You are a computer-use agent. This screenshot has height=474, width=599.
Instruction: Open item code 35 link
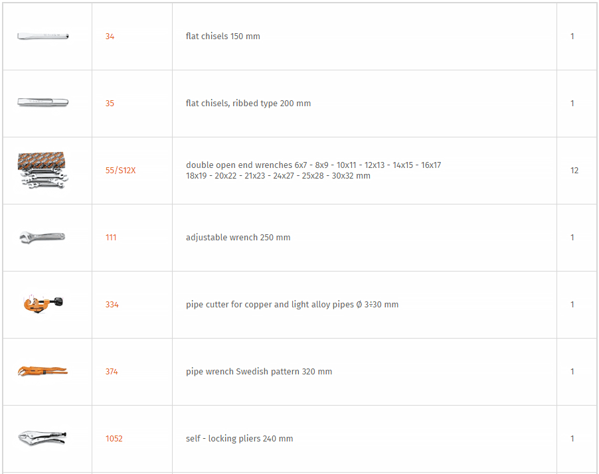(x=110, y=104)
